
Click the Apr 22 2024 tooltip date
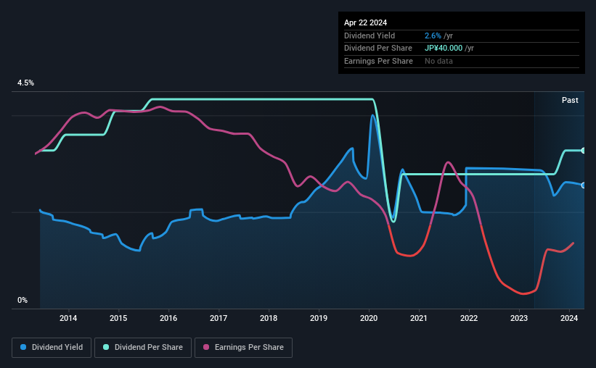(x=365, y=22)
